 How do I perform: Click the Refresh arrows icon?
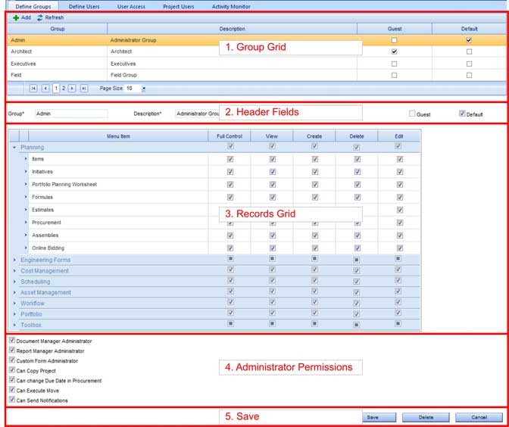40,18
